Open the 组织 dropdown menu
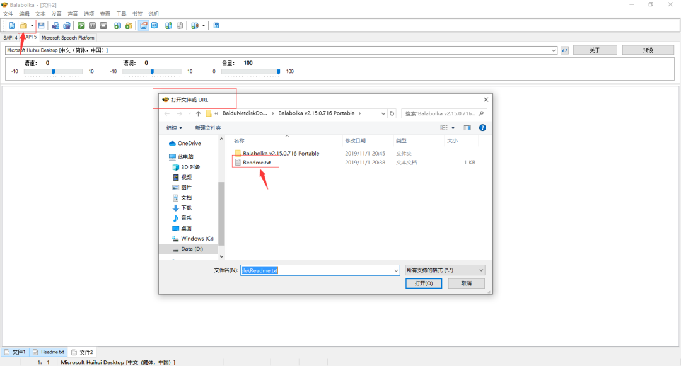Image resolution: width=681 pixels, height=366 pixels. pos(174,128)
